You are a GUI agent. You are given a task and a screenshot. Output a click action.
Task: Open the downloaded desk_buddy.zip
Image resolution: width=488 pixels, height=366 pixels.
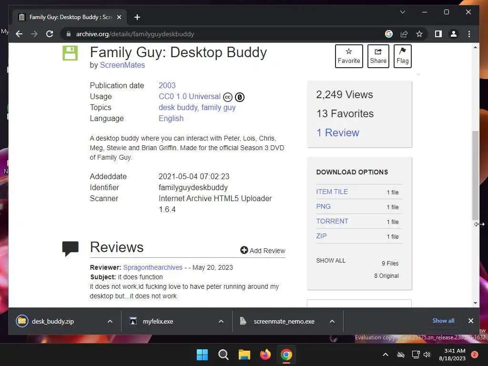point(53,321)
